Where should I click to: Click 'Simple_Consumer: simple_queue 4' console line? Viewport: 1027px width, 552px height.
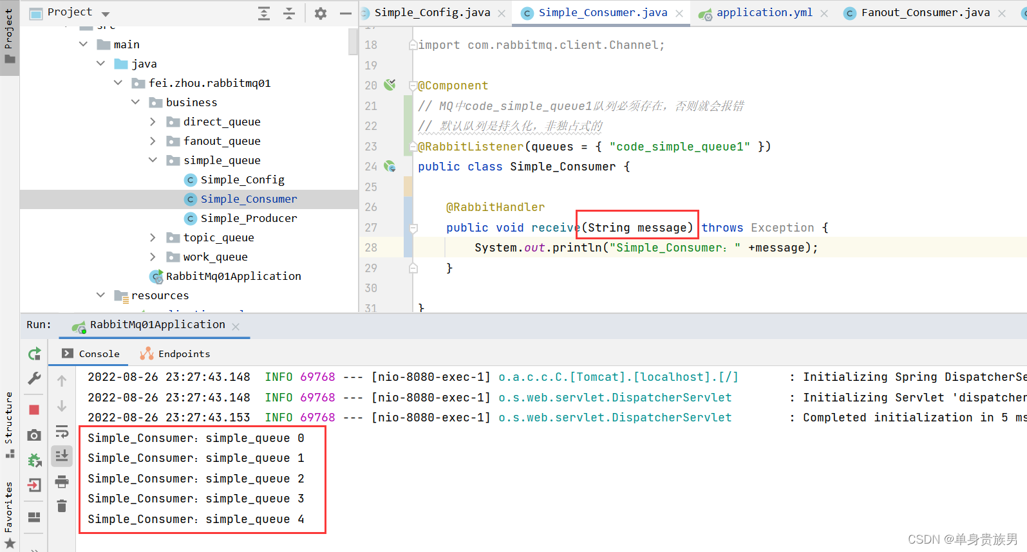pos(196,519)
